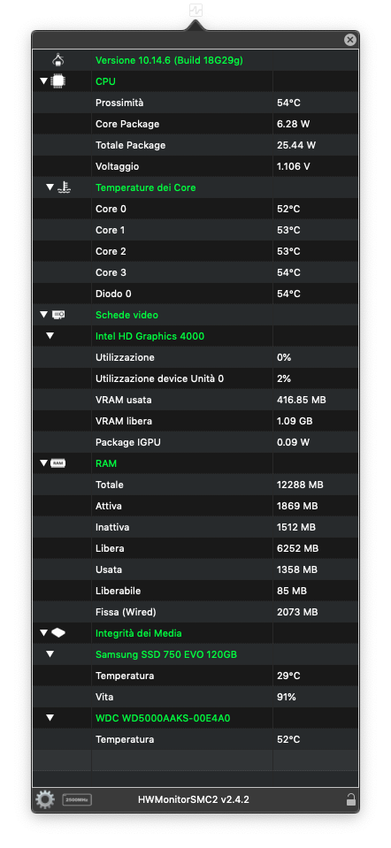Screen dimensions: 391x848
Task: Select the Inattiva row
Action: pos(195,527)
